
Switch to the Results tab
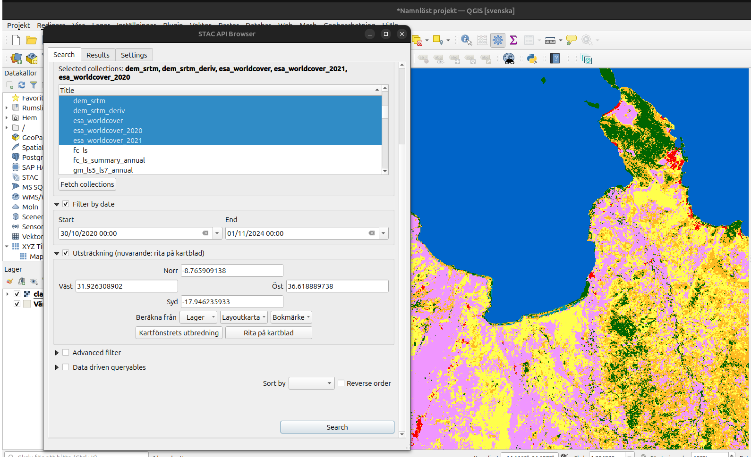tap(98, 55)
